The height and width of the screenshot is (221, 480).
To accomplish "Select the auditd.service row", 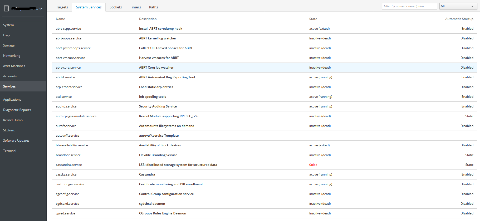I will (x=66, y=106).
